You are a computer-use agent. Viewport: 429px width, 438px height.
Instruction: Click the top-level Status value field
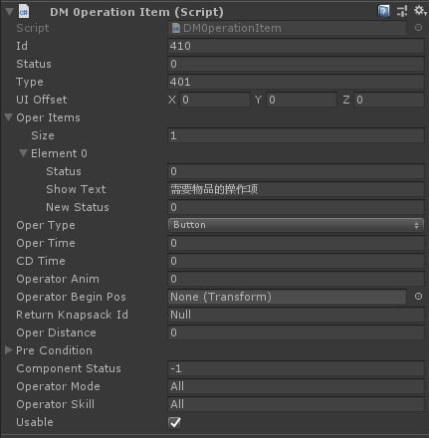[296, 64]
